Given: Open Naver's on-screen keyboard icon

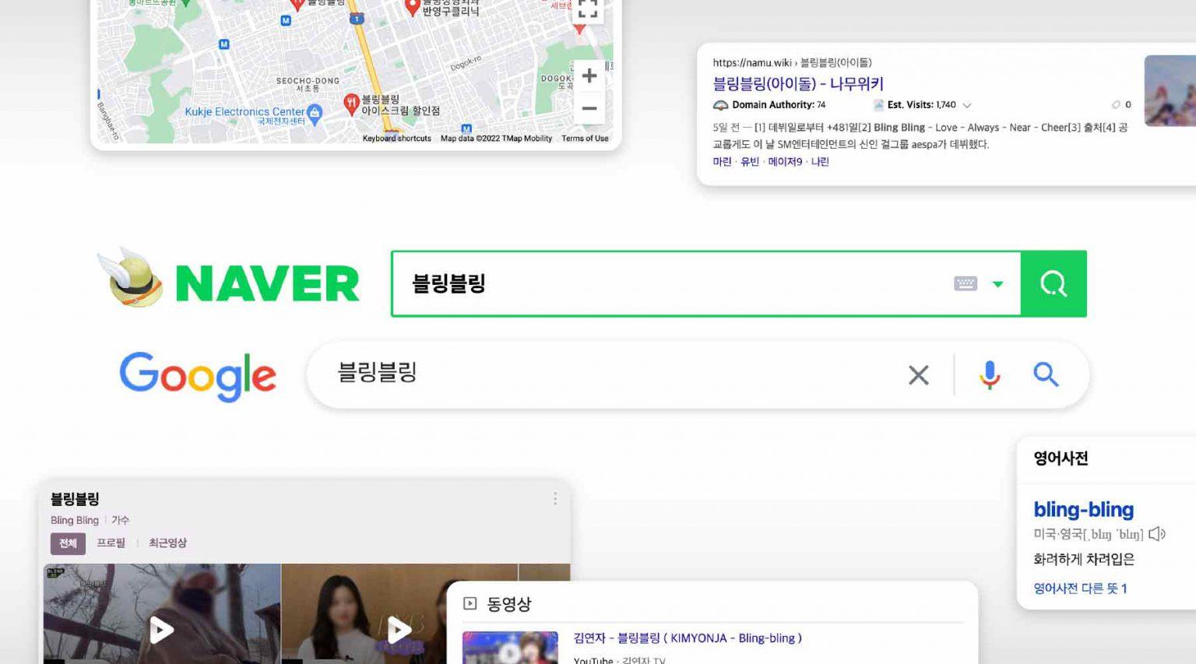Looking at the screenshot, I should [x=965, y=284].
